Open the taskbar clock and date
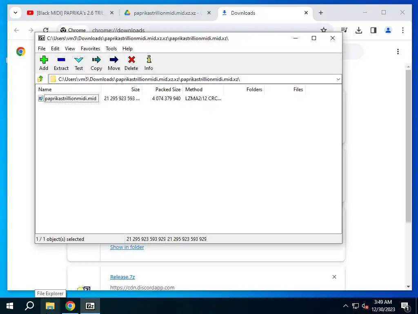Image resolution: width=418 pixels, height=314 pixels. [383, 306]
